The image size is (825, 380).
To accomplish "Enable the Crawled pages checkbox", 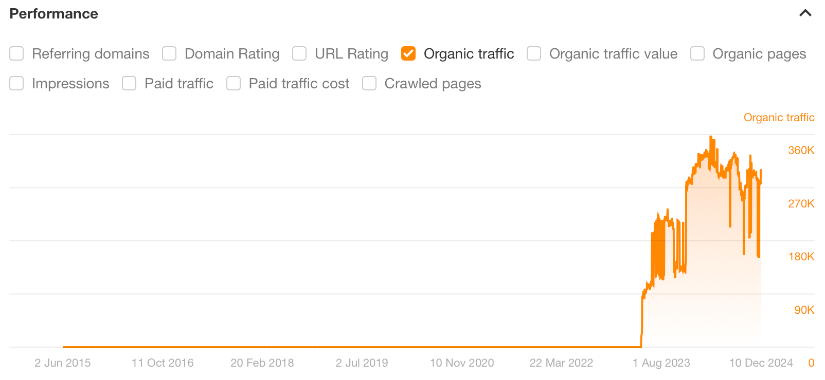I will [x=369, y=83].
